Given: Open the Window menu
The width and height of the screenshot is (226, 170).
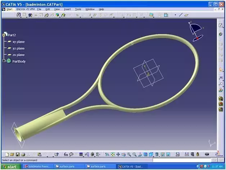Looking at the screenshot, I should pos(90,9).
